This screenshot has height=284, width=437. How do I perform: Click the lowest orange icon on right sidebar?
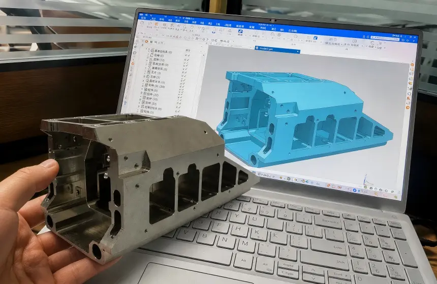pyautogui.click(x=408, y=108)
